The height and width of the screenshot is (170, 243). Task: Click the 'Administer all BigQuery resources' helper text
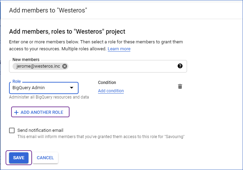[x=49, y=97]
